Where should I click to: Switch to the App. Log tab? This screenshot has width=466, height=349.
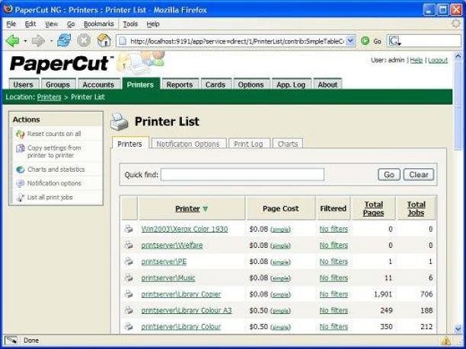click(291, 84)
